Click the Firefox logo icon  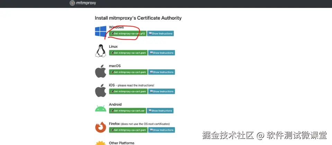click(x=101, y=127)
